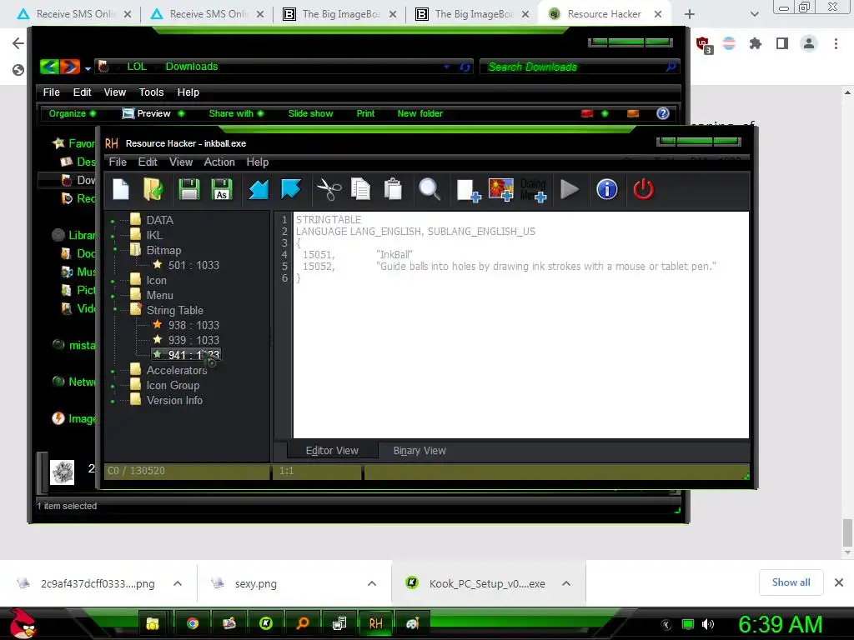Expand the Menu folder node
Image resolution: width=854 pixels, height=640 pixels.
tap(113, 296)
